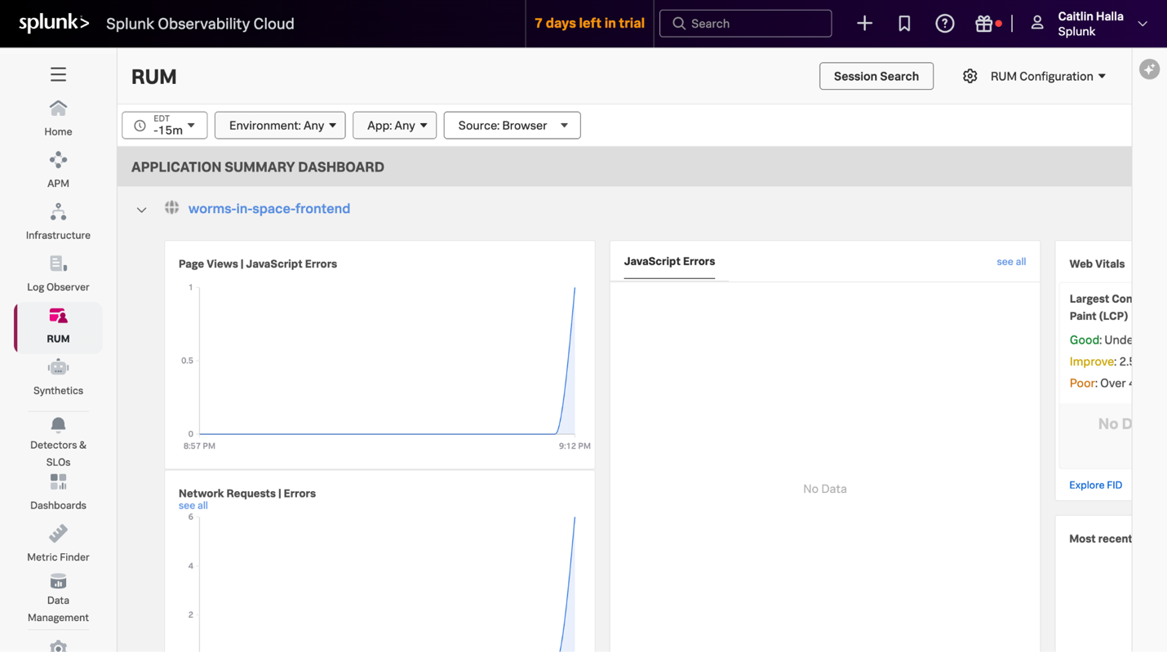Click the Network Requests chart area
The width and height of the screenshot is (1167, 652).
click(387, 583)
